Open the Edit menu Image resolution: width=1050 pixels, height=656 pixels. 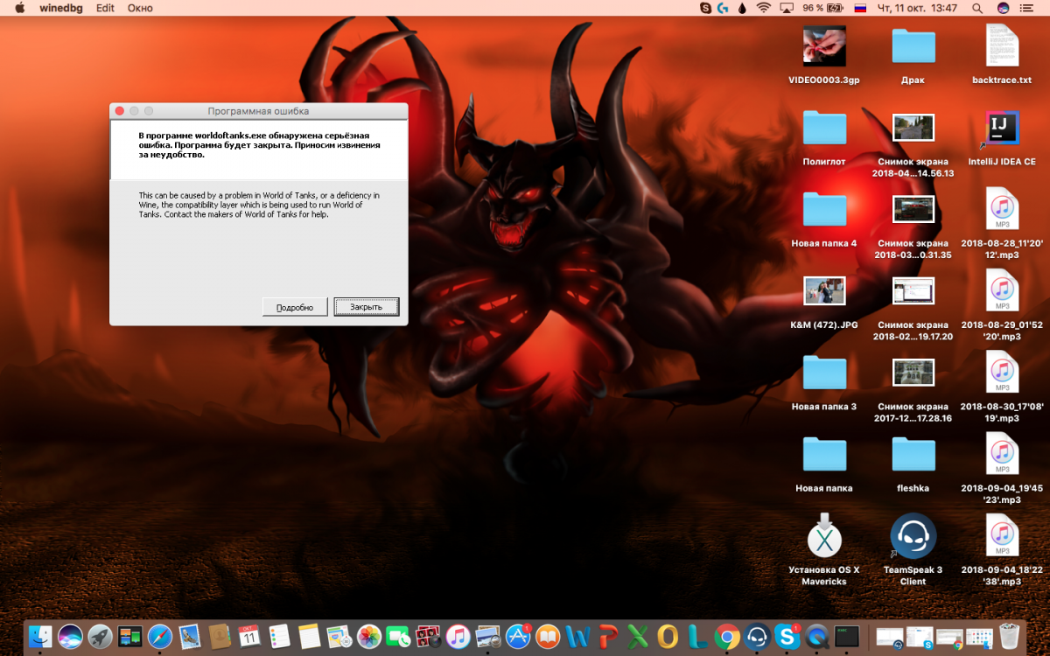click(x=105, y=8)
